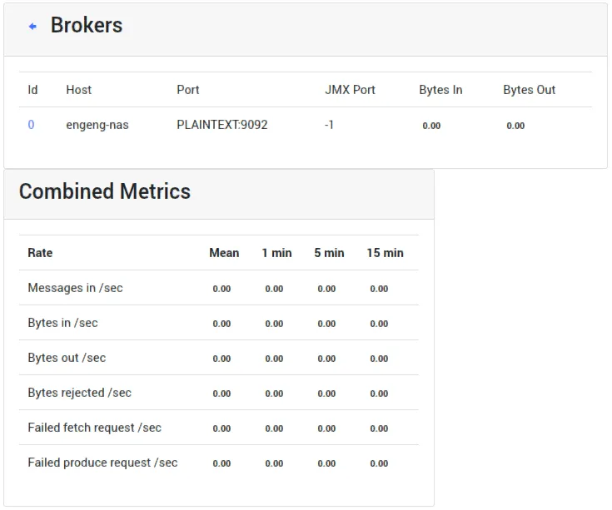Image resolution: width=612 pixels, height=510 pixels.
Task: Click the 15 min column header
Action: pyautogui.click(x=385, y=253)
